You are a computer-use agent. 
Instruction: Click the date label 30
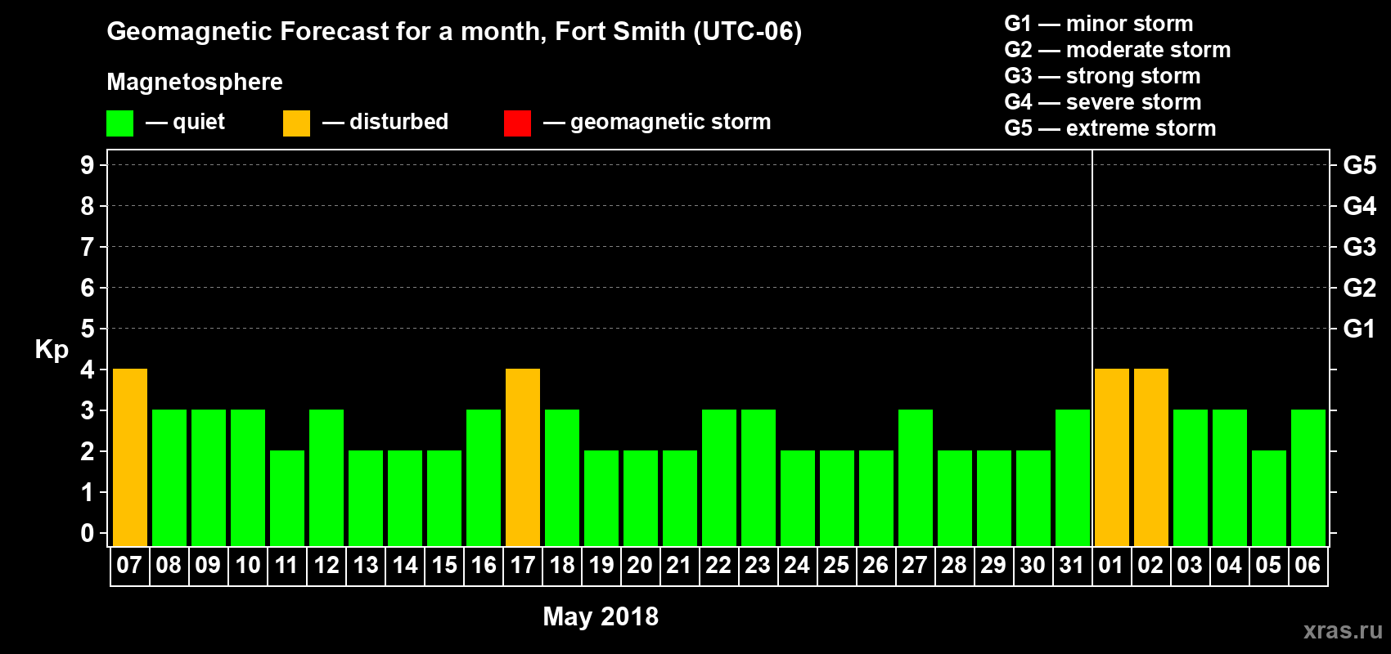[1033, 566]
